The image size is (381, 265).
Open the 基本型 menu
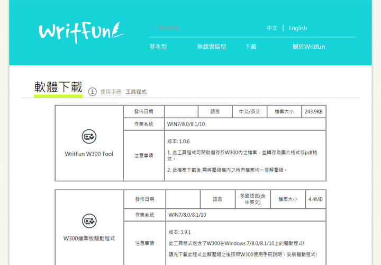click(158, 47)
